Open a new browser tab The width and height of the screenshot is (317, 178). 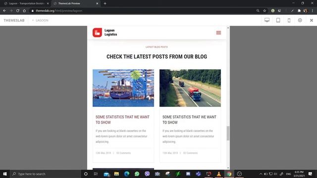pyautogui.click(x=105, y=3)
